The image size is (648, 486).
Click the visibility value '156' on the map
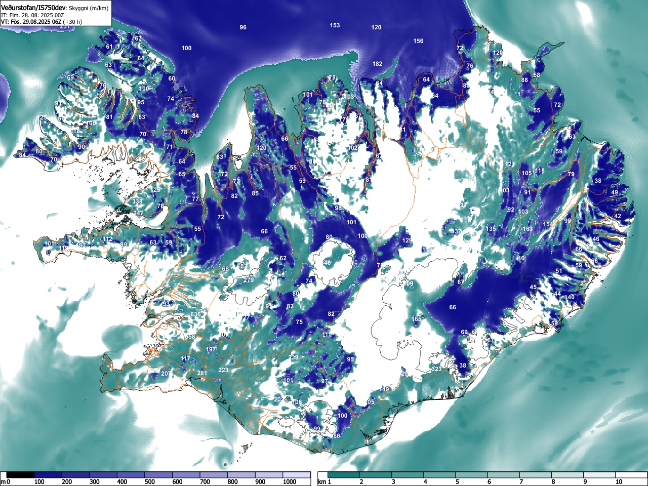pyautogui.click(x=418, y=41)
